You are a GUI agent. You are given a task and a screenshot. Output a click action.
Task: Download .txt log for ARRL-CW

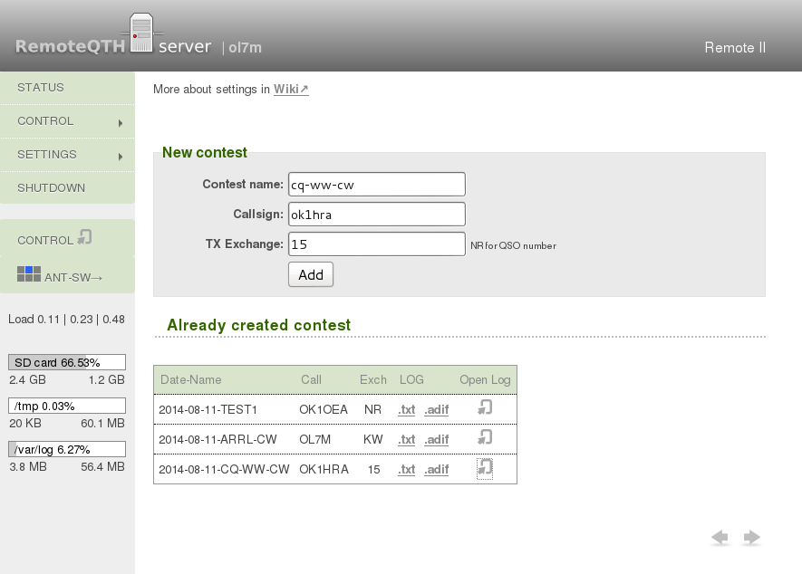407,439
